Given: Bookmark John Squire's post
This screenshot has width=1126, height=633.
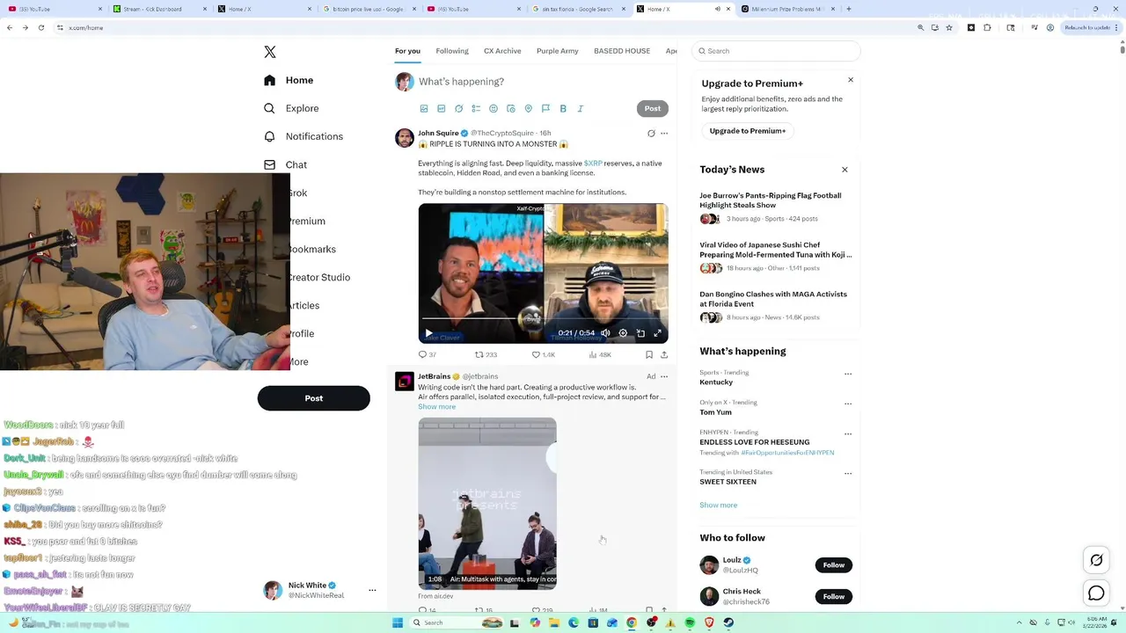Looking at the screenshot, I should coord(649,354).
